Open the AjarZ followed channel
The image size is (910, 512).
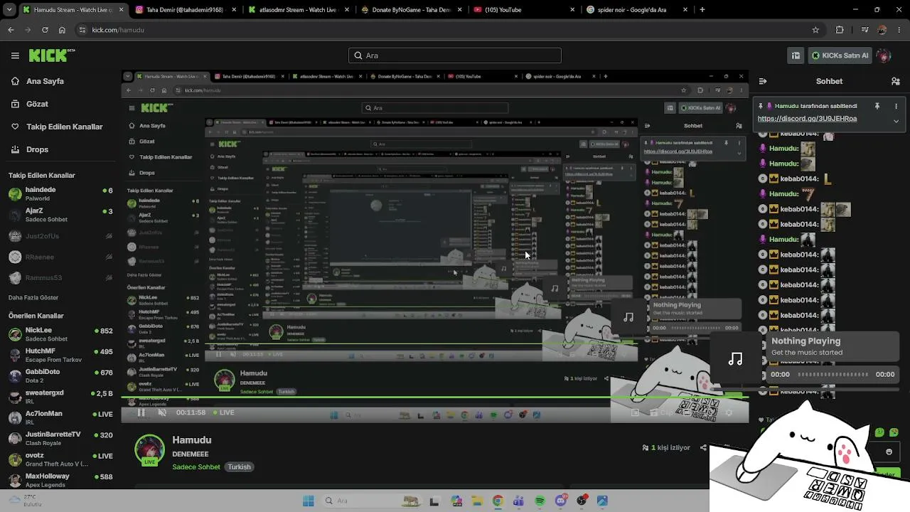[x=60, y=215]
